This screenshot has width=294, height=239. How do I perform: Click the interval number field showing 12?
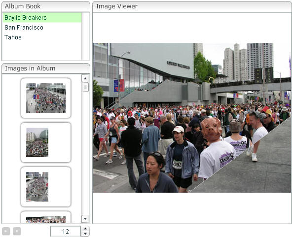(x=66, y=231)
